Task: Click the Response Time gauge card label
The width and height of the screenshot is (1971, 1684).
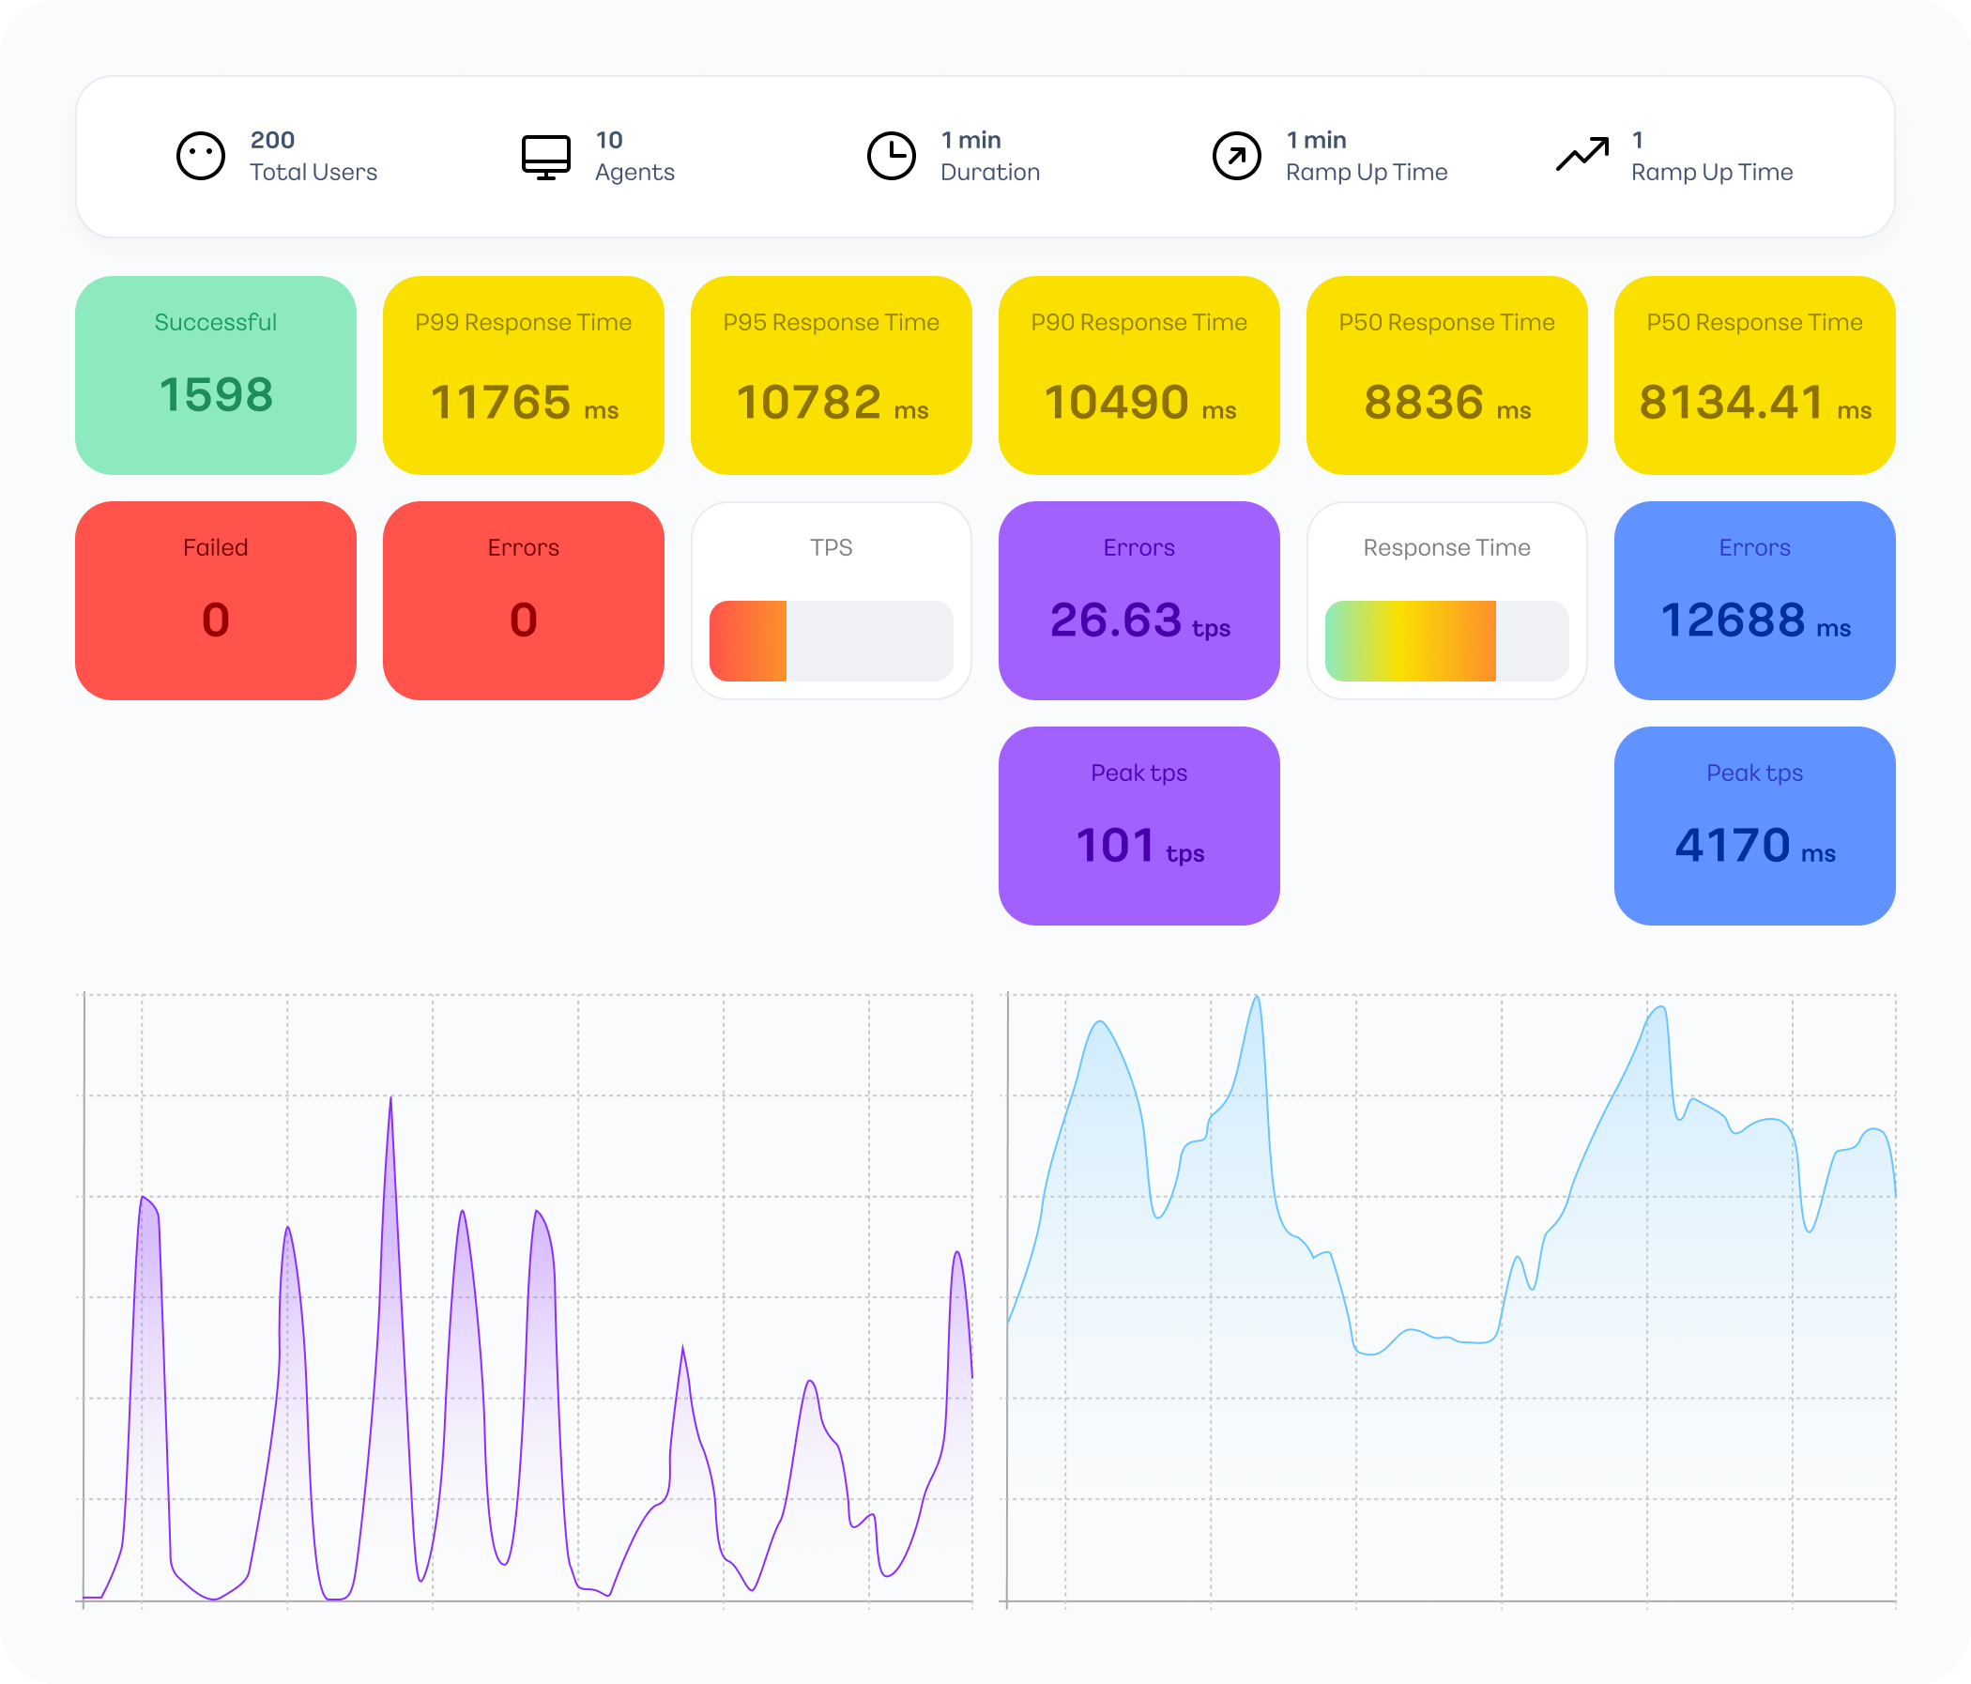Action: pos(1447,547)
